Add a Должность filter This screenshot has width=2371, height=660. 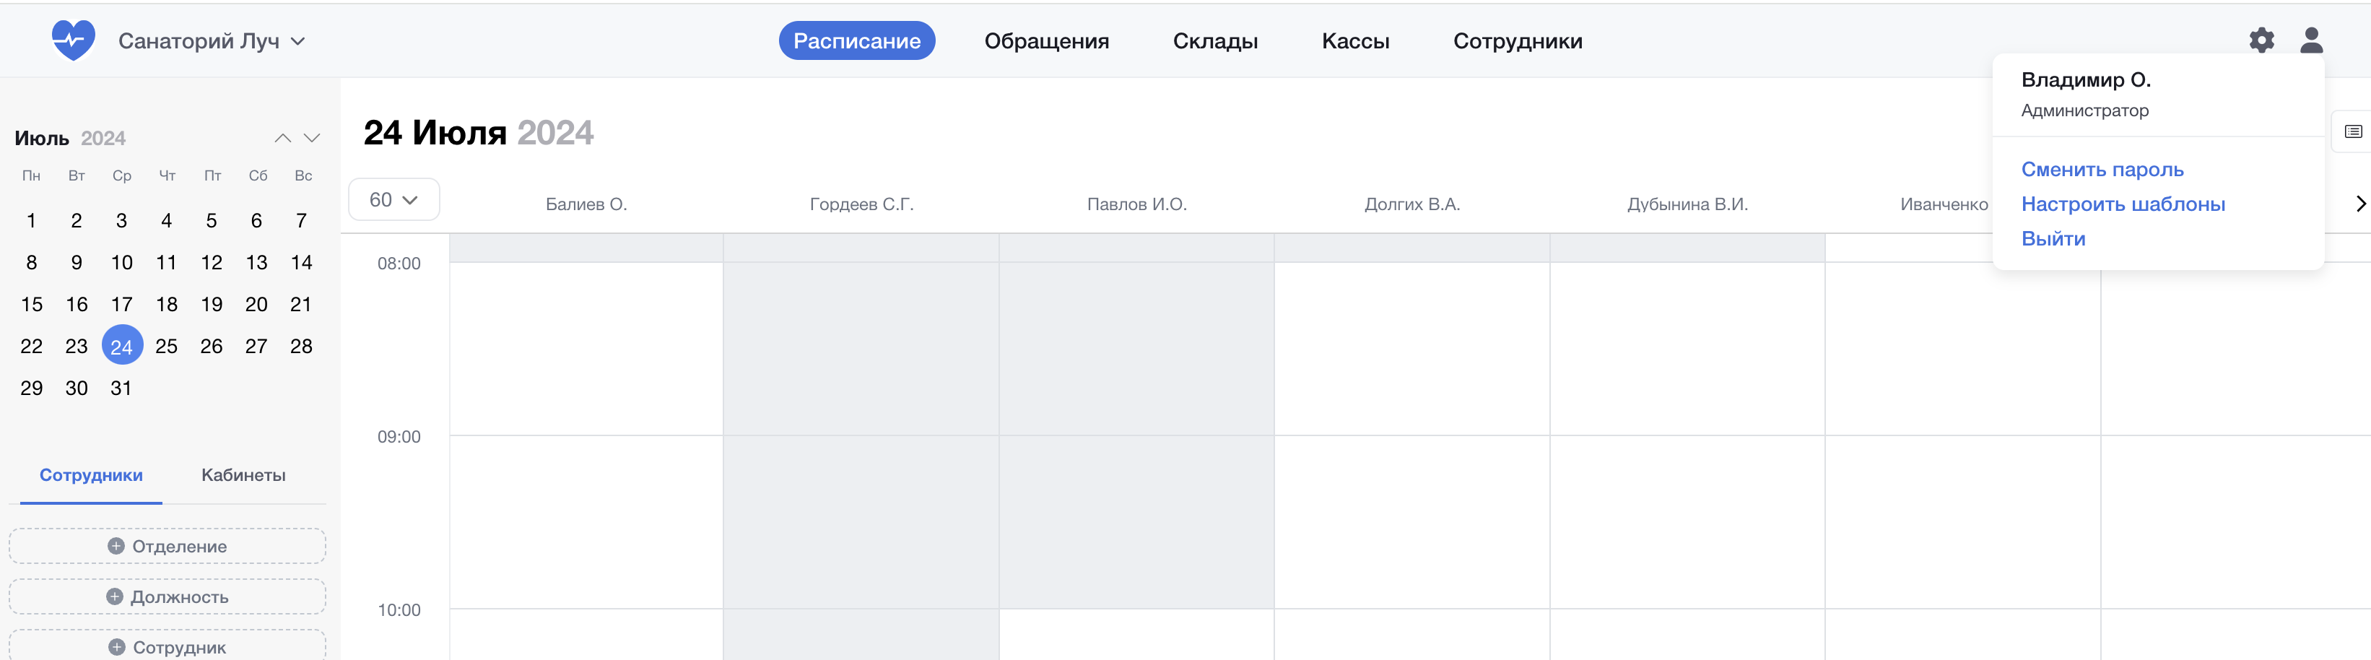168,596
